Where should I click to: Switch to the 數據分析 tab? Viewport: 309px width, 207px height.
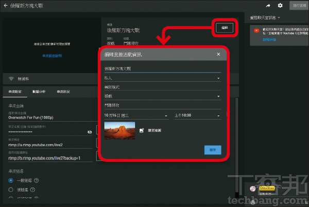39,92
